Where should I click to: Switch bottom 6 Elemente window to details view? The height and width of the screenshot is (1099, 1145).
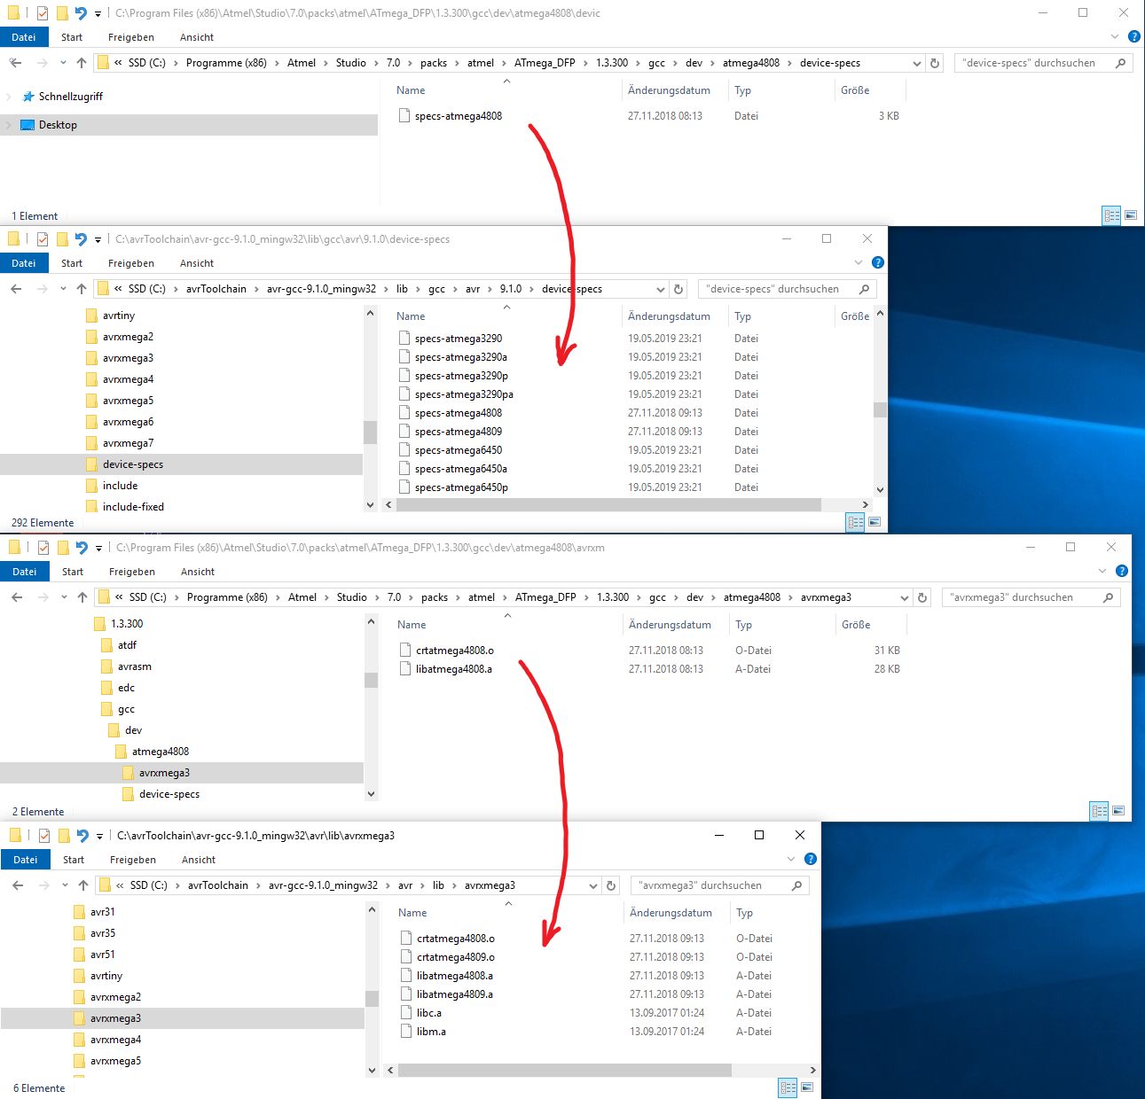tap(788, 1087)
